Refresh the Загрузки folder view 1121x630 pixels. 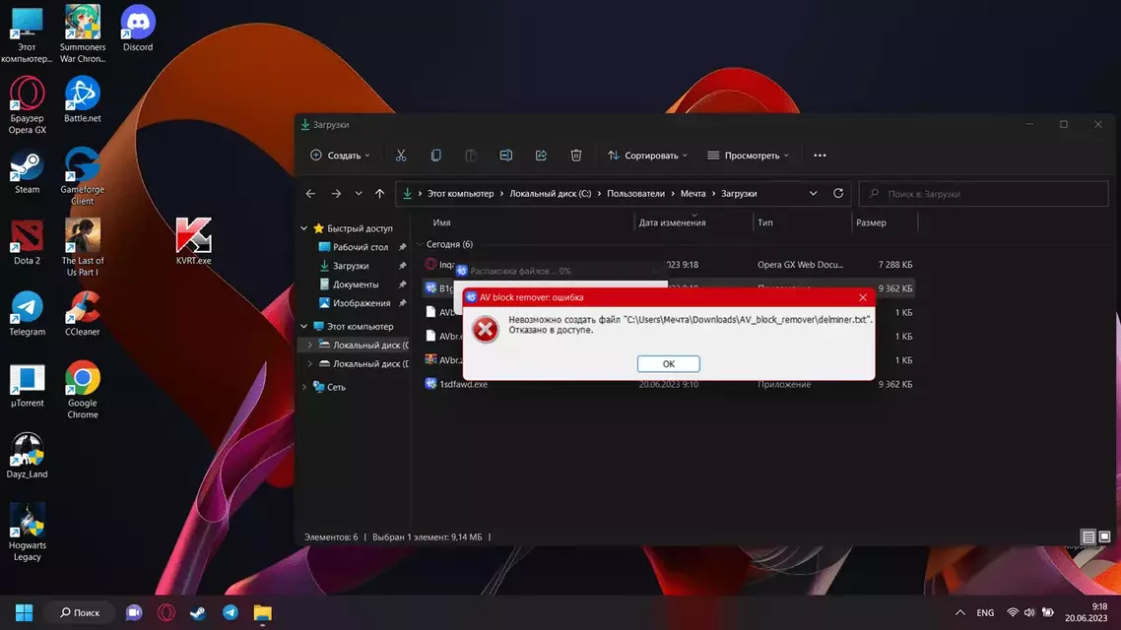[x=838, y=193]
